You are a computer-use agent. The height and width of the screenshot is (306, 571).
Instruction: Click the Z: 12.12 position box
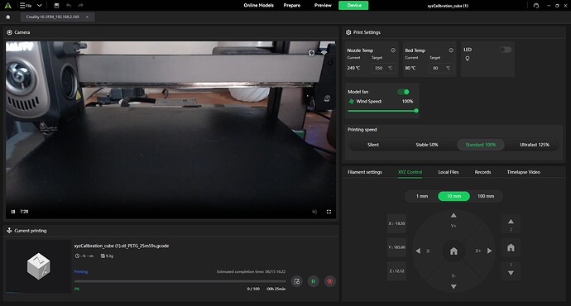coord(396,271)
